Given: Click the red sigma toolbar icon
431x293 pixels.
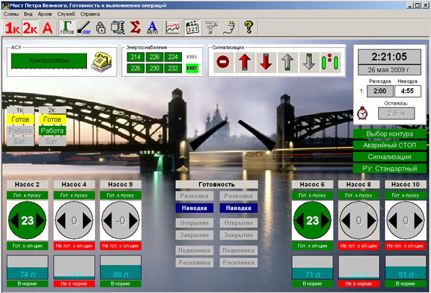Looking at the screenshot, I should pos(135,28).
